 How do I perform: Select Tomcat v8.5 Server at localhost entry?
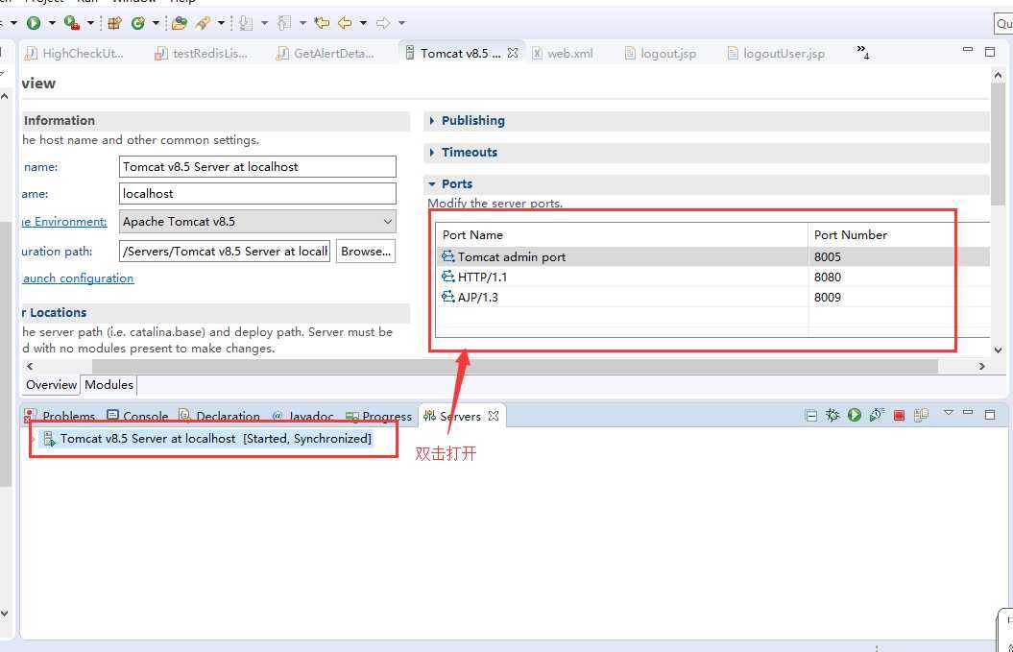206,439
